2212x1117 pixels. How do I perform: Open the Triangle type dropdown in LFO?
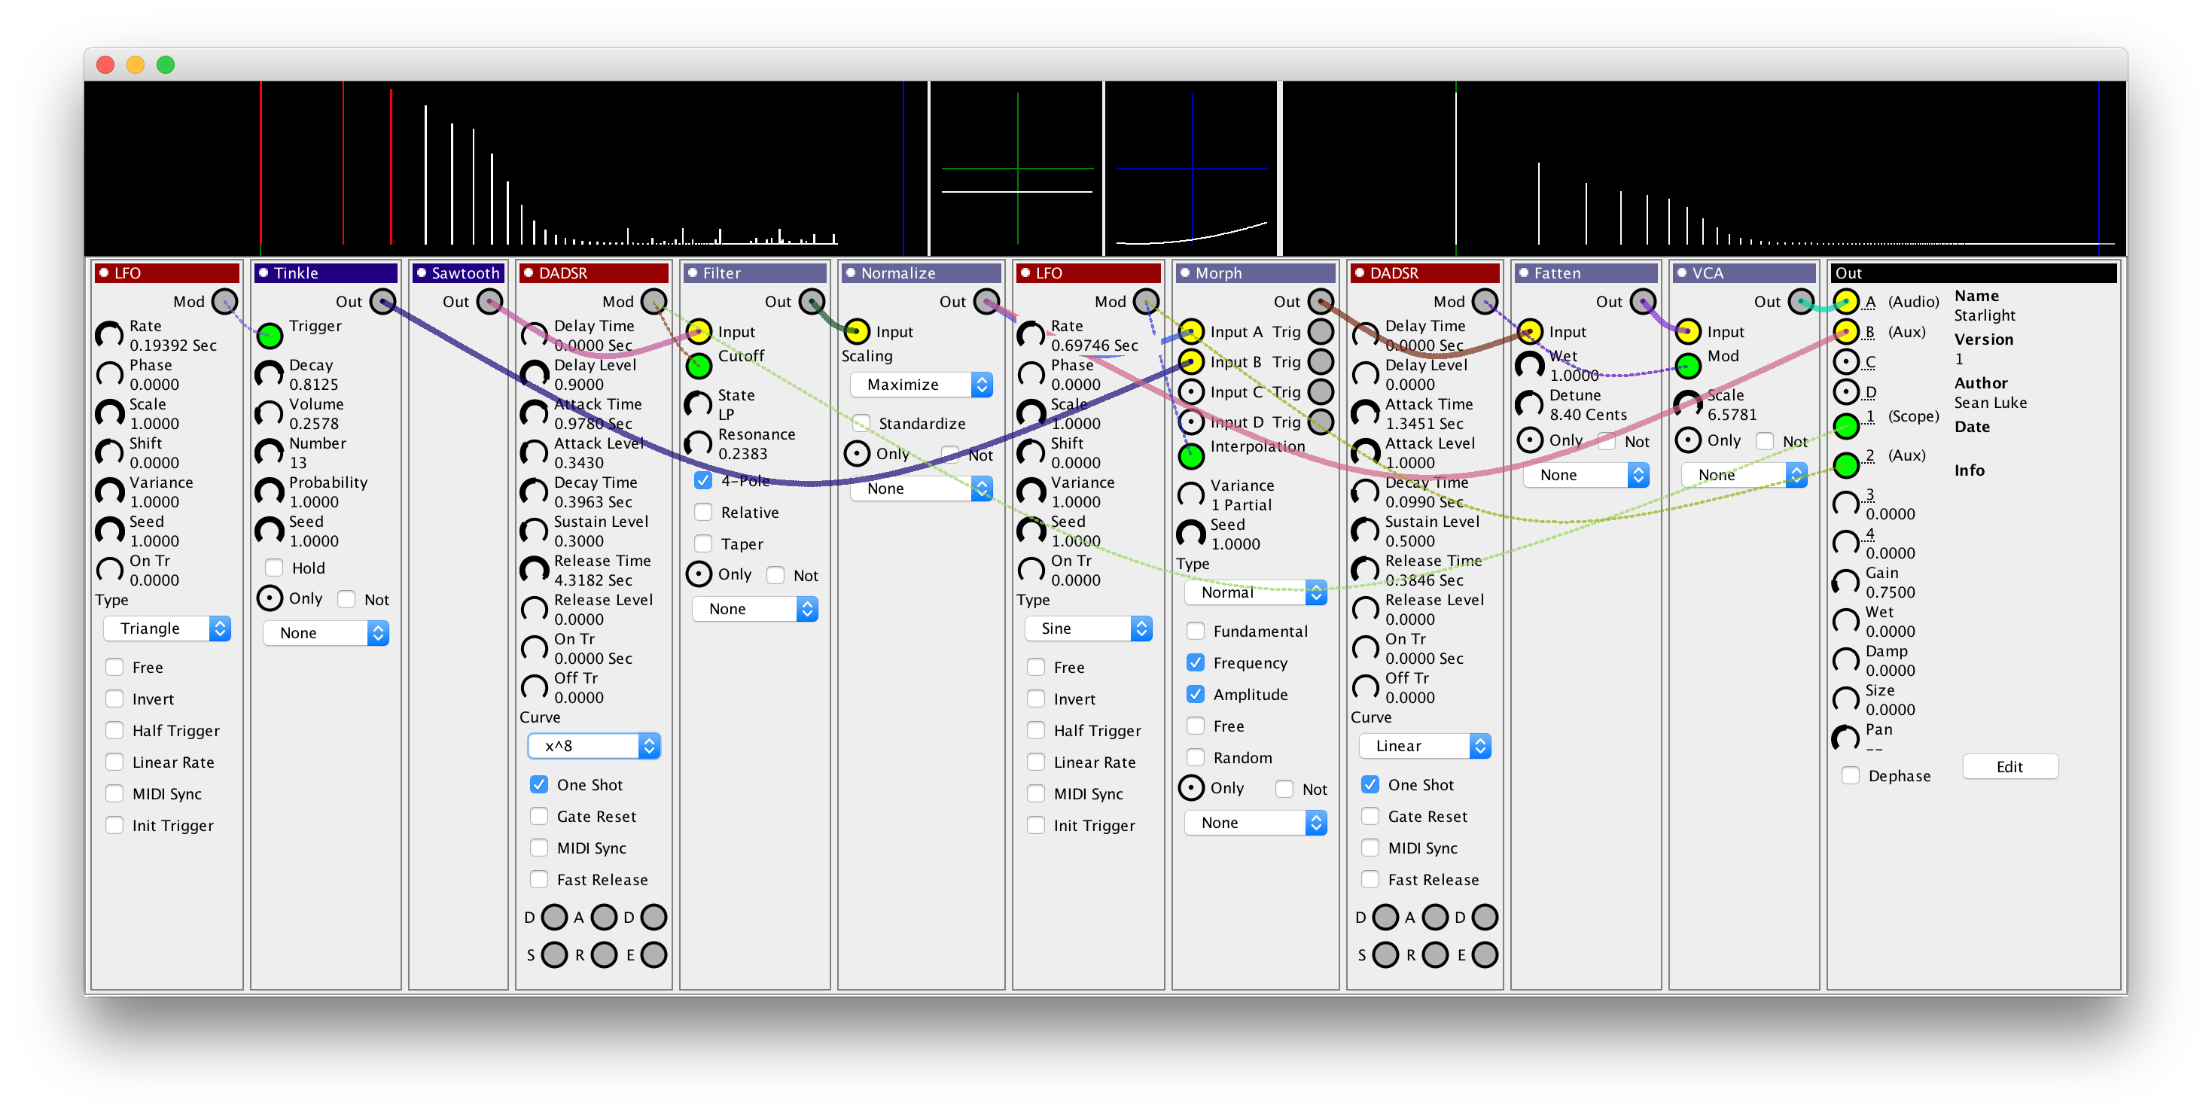click(167, 629)
